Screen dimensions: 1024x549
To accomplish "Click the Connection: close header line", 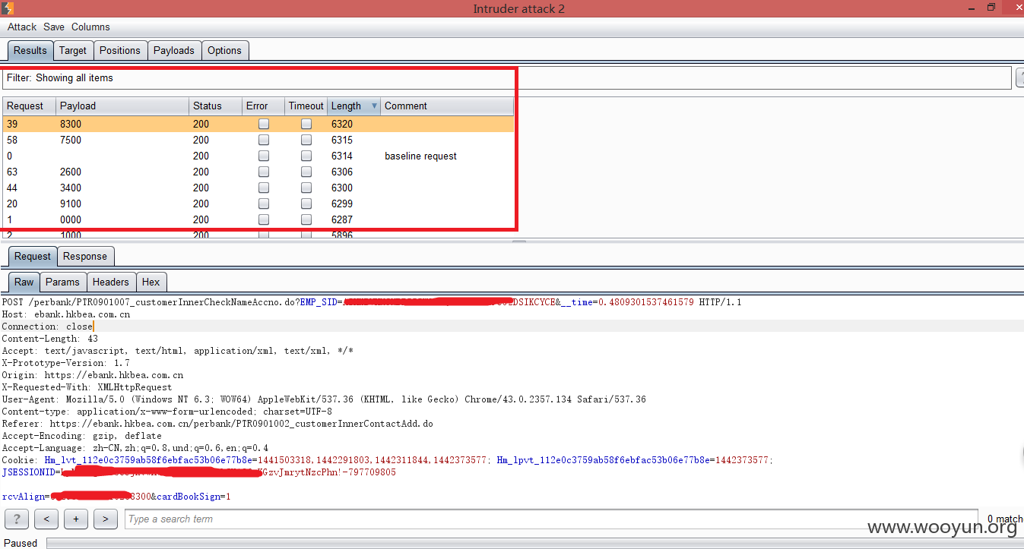I will coord(47,327).
